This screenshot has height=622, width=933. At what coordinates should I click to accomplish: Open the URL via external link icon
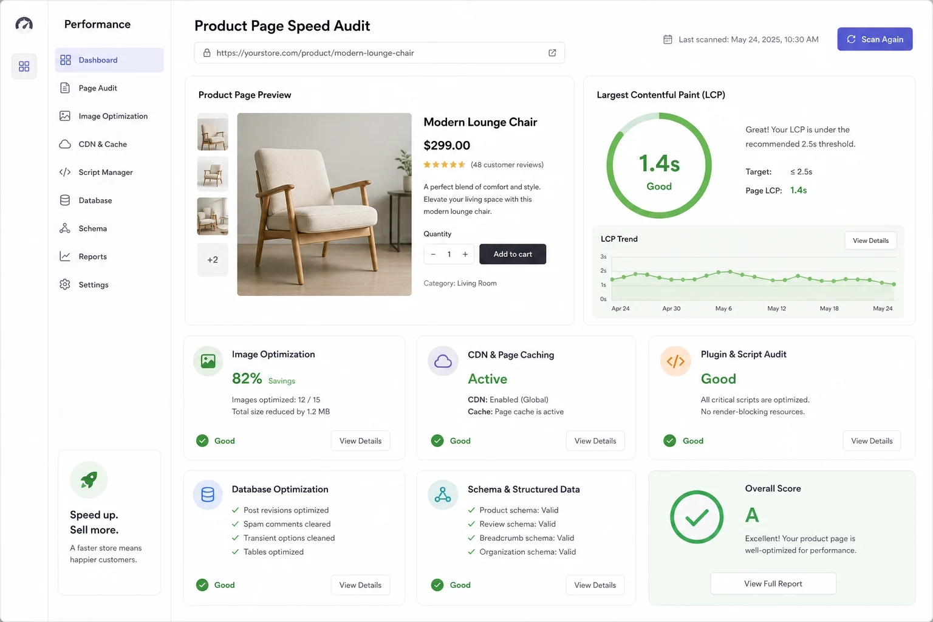(552, 53)
